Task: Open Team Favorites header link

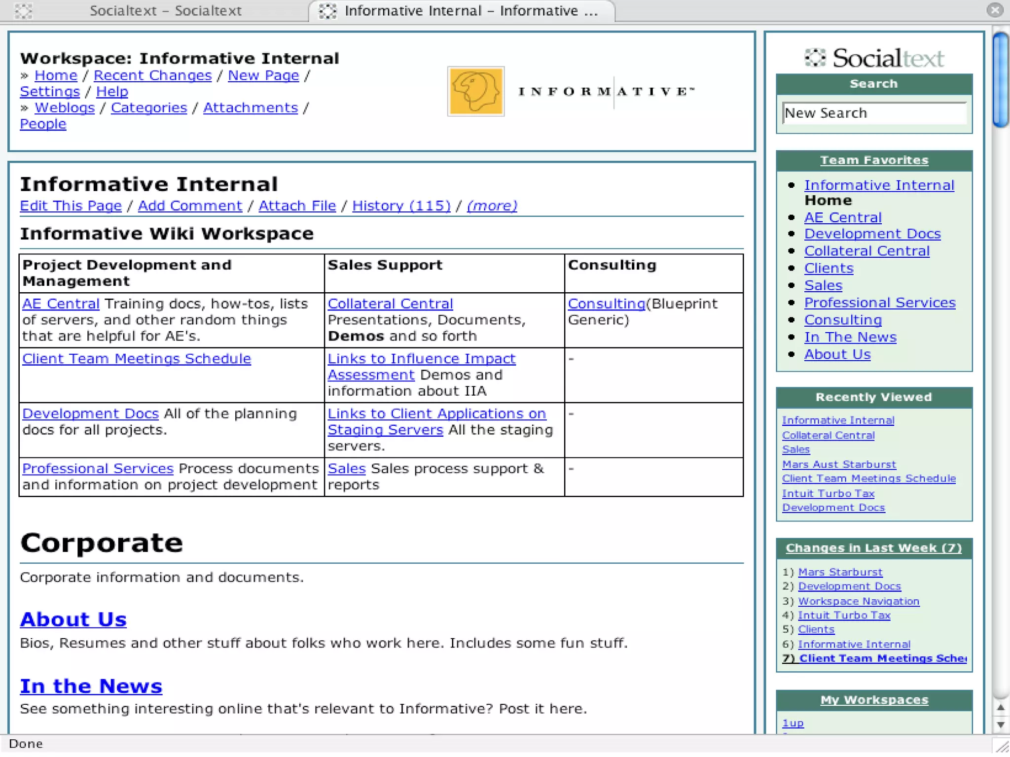Action: (x=874, y=160)
